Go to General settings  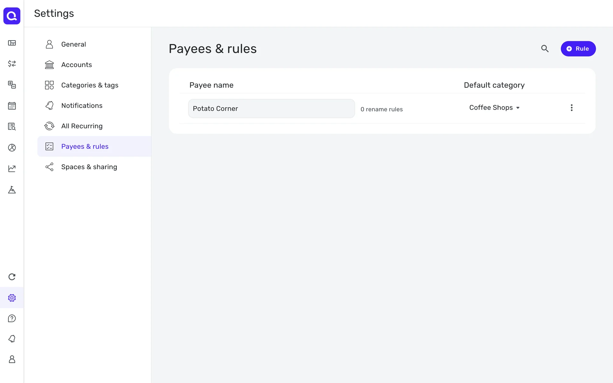coord(73,44)
